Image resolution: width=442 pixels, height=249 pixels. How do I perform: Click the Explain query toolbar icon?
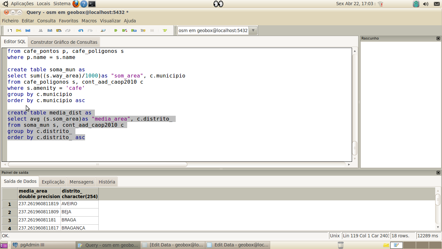143,30
